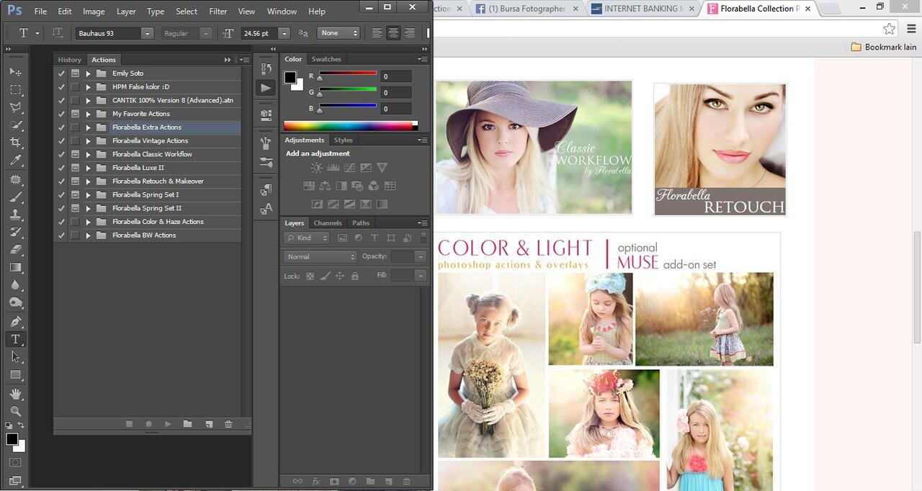The image size is (922, 491).
Task: Click Florabella Retouch image on webpage
Action: coord(720,149)
